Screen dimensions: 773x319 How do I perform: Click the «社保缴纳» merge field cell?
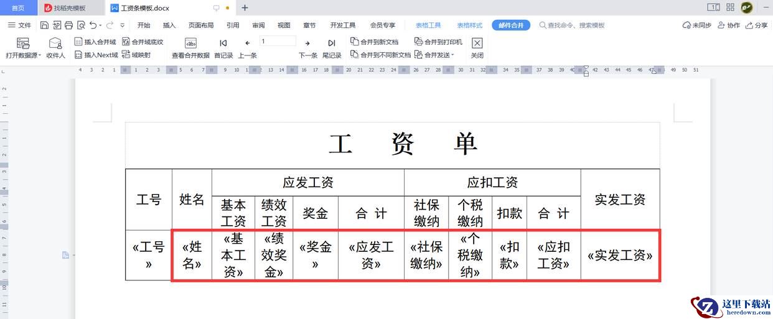tap(426, 255)
